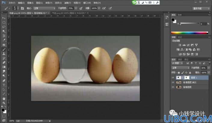Switch to the second document tab
Image resolution: width=212 pixels, height=123 pixels.
click(x=70, y=13)
